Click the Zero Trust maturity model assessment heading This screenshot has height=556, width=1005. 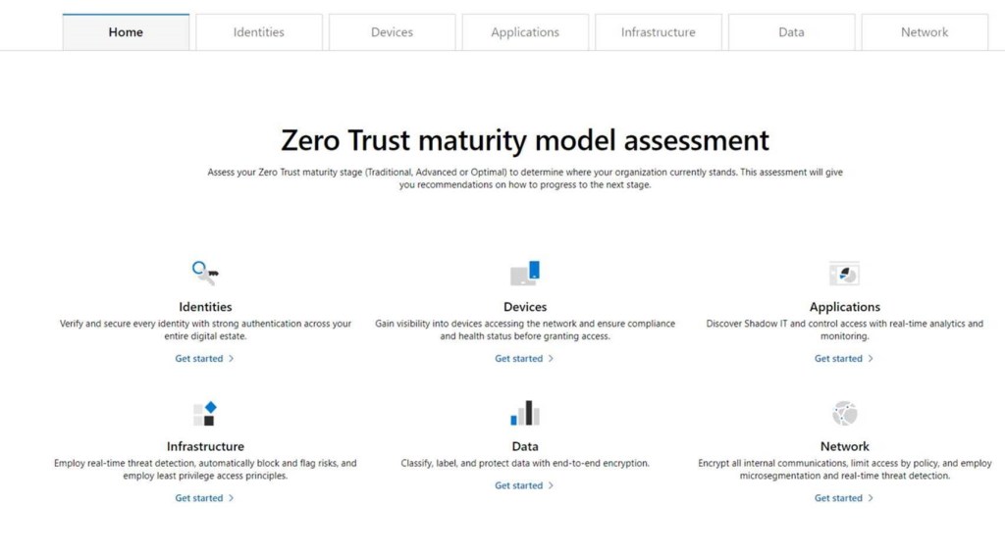[525, 140]
